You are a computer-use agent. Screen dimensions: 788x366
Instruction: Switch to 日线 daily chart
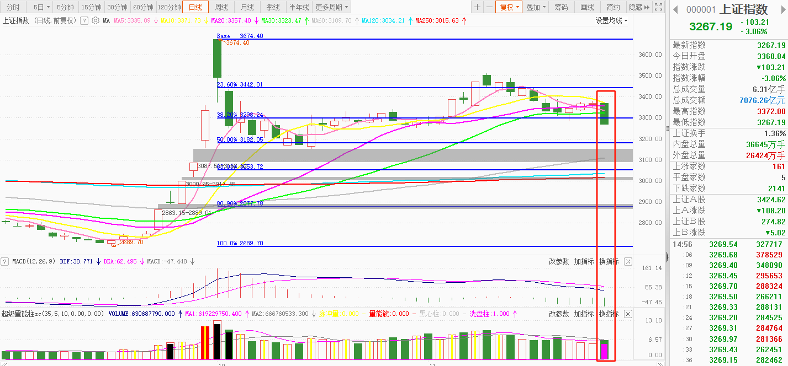(195, 7)
